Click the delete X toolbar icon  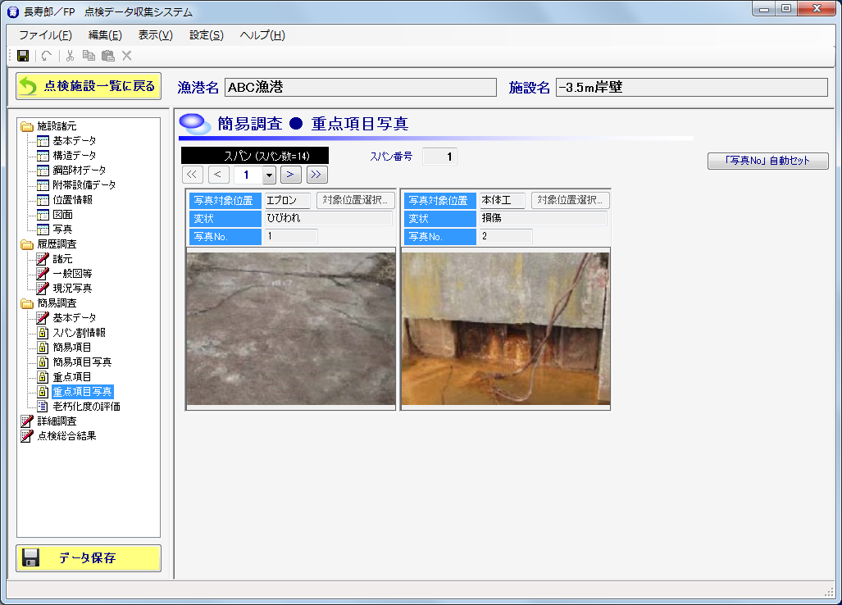[x=127, y=56]
